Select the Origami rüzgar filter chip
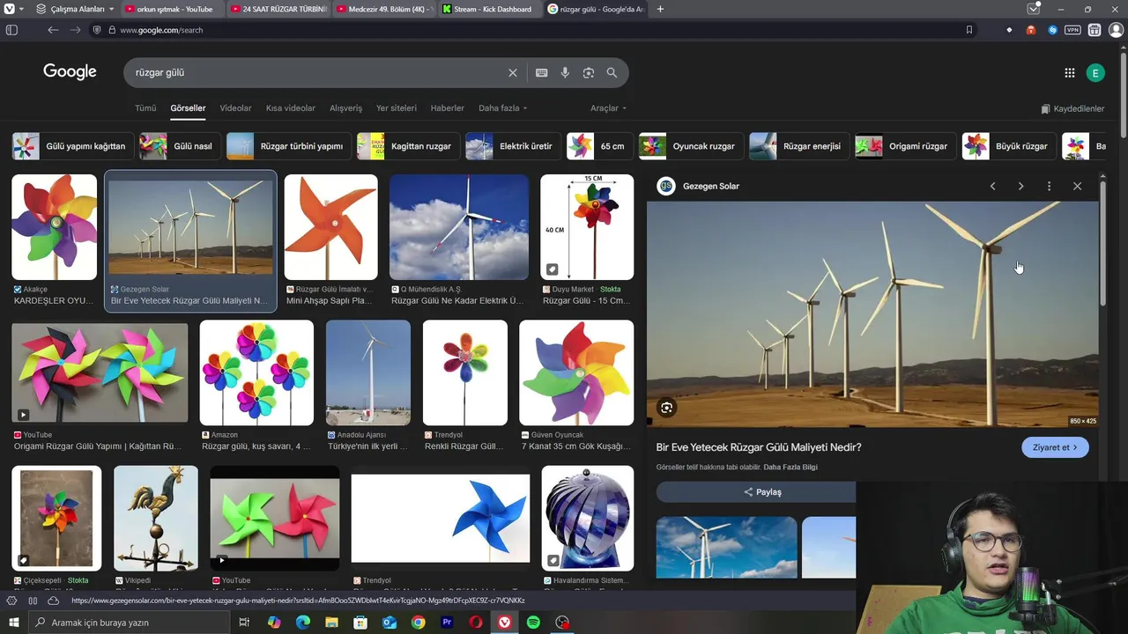The width and height of the screenshot is (1128, 634). [905, 146]
